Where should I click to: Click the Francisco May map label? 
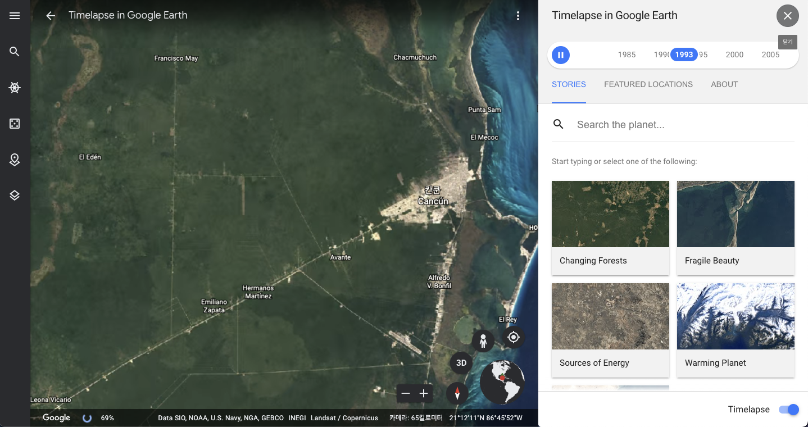176,58
